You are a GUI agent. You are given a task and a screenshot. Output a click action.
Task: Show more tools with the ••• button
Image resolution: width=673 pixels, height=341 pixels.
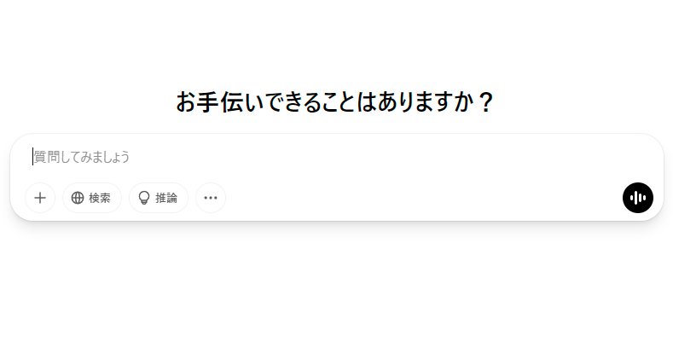click(211, 198)
